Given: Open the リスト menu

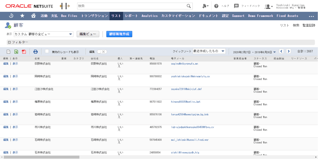Looking at the screenshot, I should pos(116,16).
